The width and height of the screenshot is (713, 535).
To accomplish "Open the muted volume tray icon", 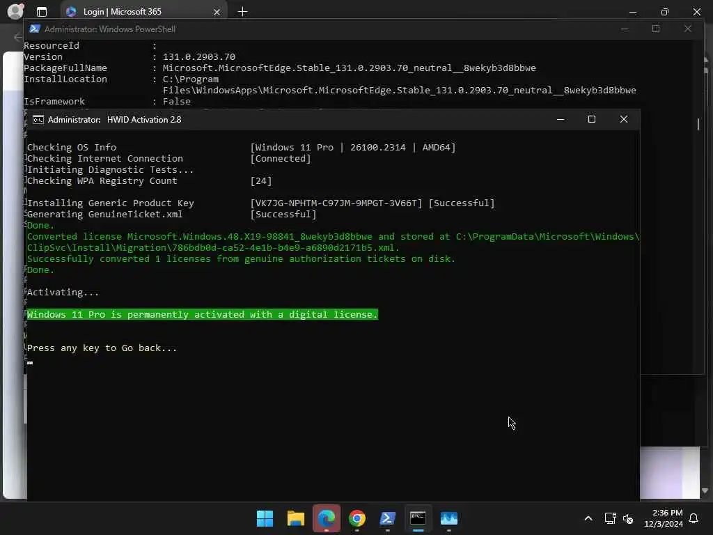I will coord(628,518).
